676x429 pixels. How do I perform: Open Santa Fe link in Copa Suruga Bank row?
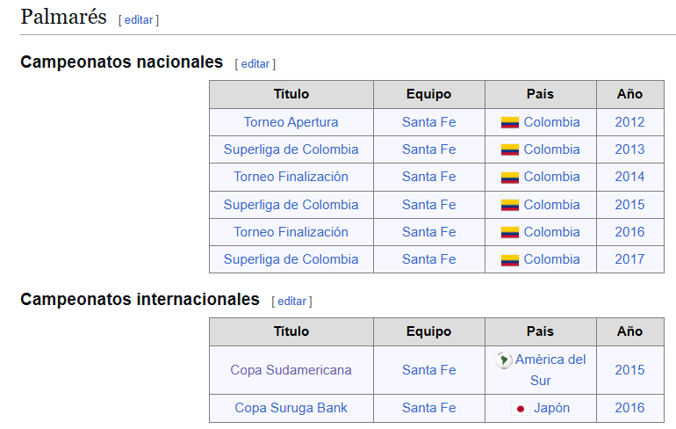coord(429,408)
